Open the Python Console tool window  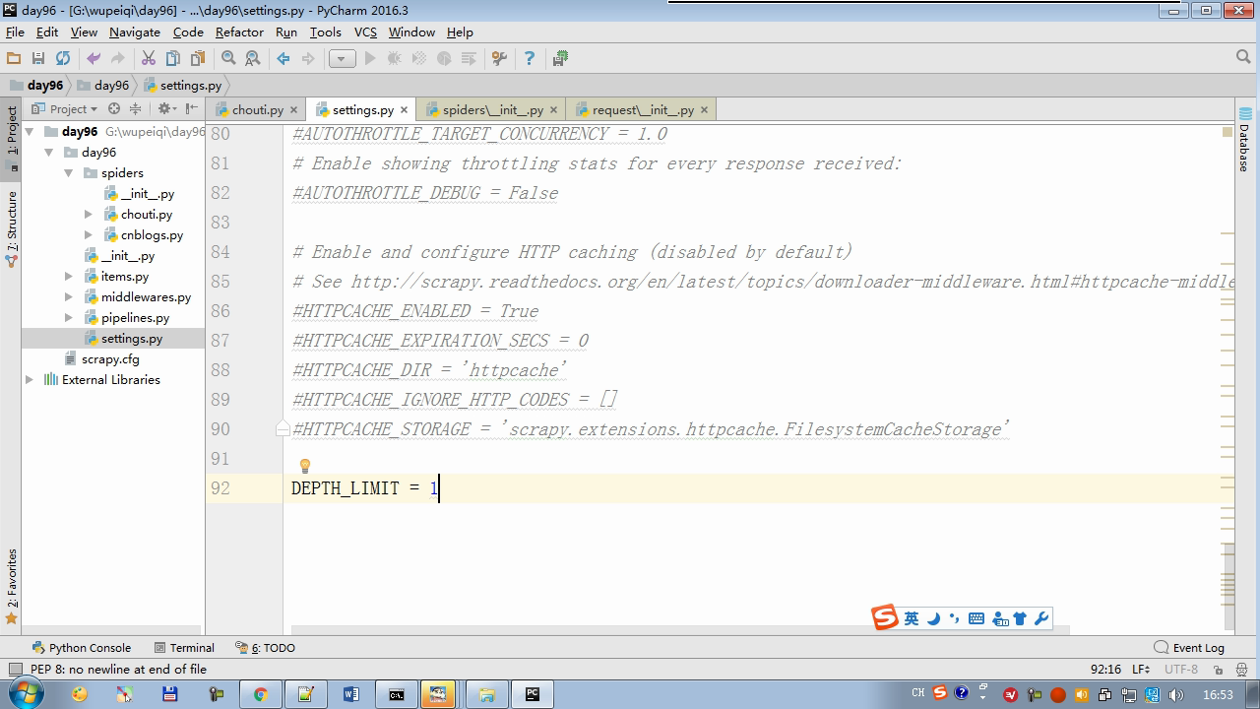point(81,647)
